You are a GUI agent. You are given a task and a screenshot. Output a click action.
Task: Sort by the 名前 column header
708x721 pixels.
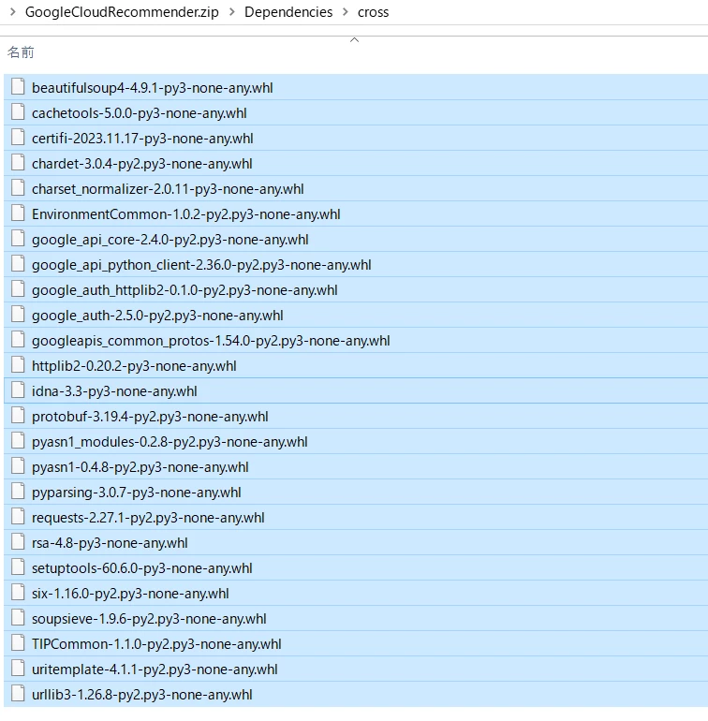pyautogui.click(x=21, y=52)
